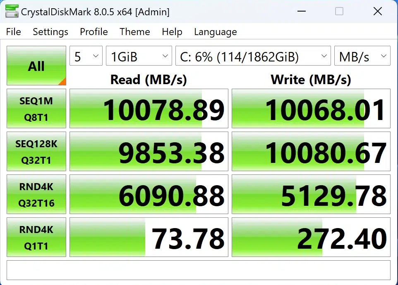Open the Settings menu
Viewport: 398px width, 285px height.
50,32
